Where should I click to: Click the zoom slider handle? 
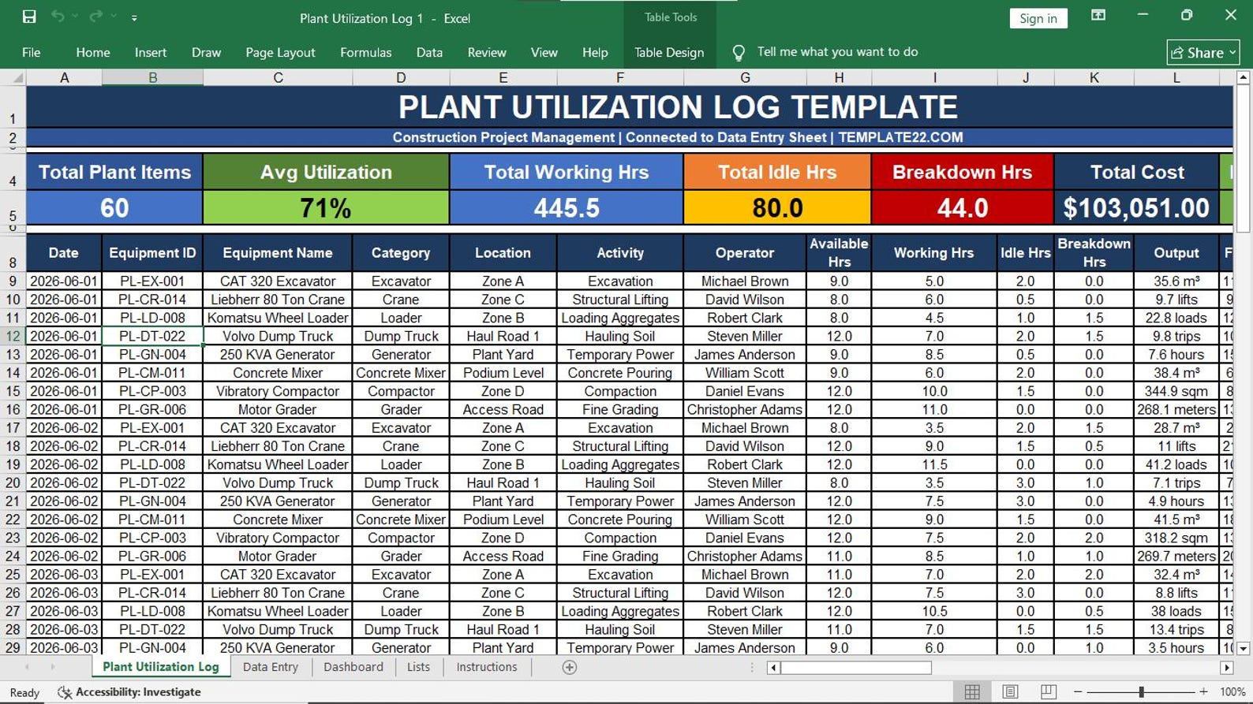click(x=1141, y=691)
